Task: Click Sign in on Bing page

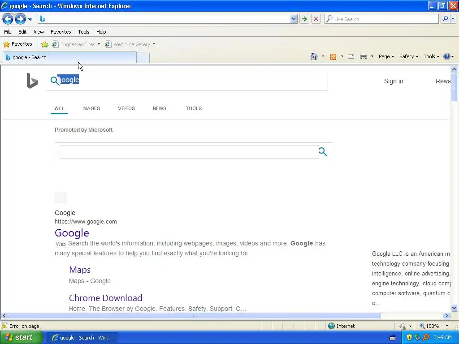Action: pyautogui.click(x=394, y=82)
